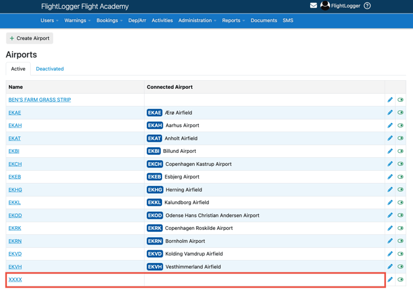Toggle active status for EKCH airport

pyautogui.click(x=401, y=164)
